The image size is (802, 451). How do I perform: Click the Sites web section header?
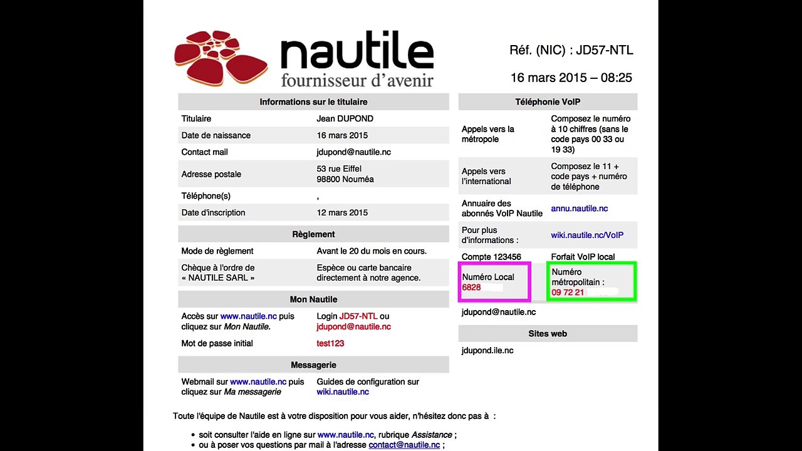(548, 334)
